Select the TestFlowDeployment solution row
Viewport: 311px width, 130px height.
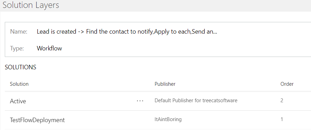pyautogui.click(x=158, y=120)
